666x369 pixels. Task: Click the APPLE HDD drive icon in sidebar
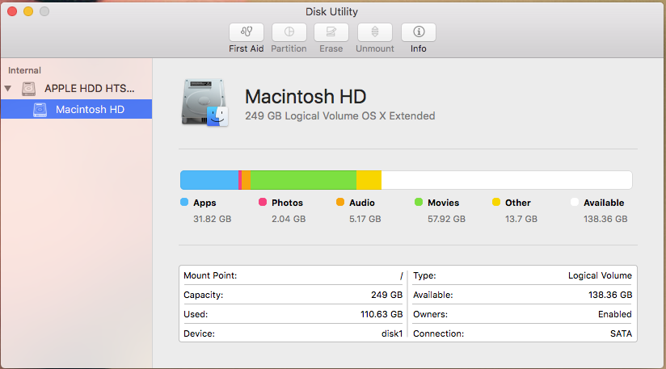[x=28, y=89]
